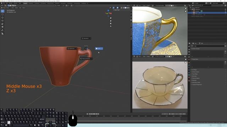Collapse the Shape Keys panel
The image size is (227, 127).
click(195, 59)
